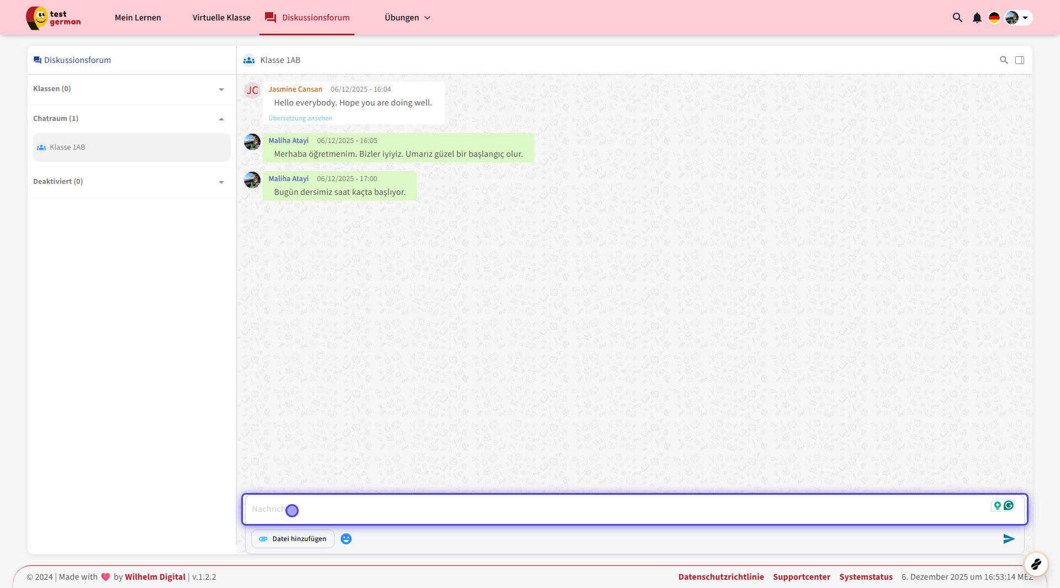Go to Mein Lernen
The image size is (1060, 588).
coord(138,18)
